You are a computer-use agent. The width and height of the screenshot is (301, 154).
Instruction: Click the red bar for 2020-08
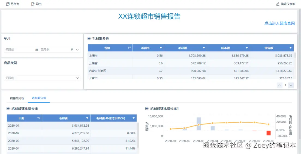pos(269,133)
